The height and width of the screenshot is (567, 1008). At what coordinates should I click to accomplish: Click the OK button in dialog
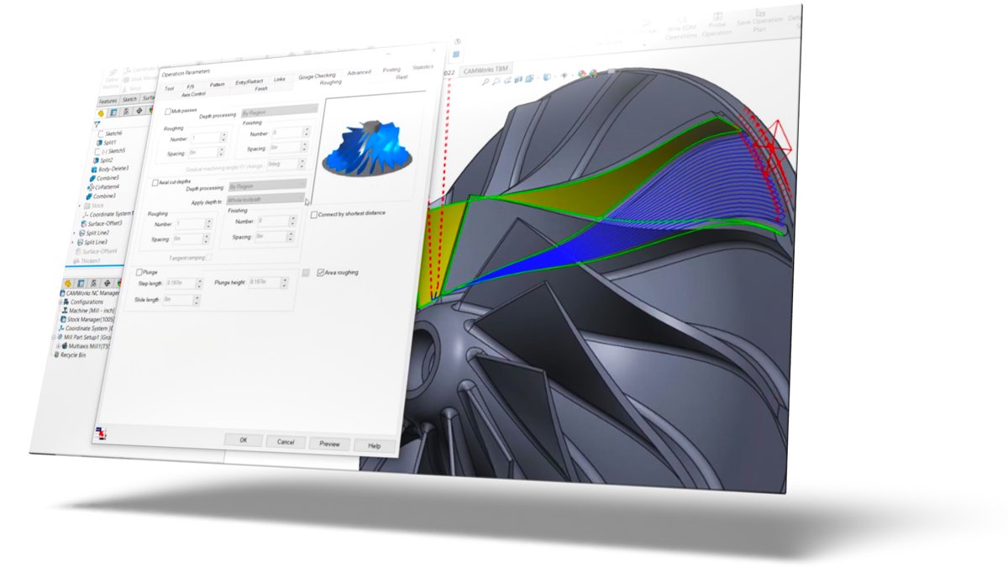243,440
